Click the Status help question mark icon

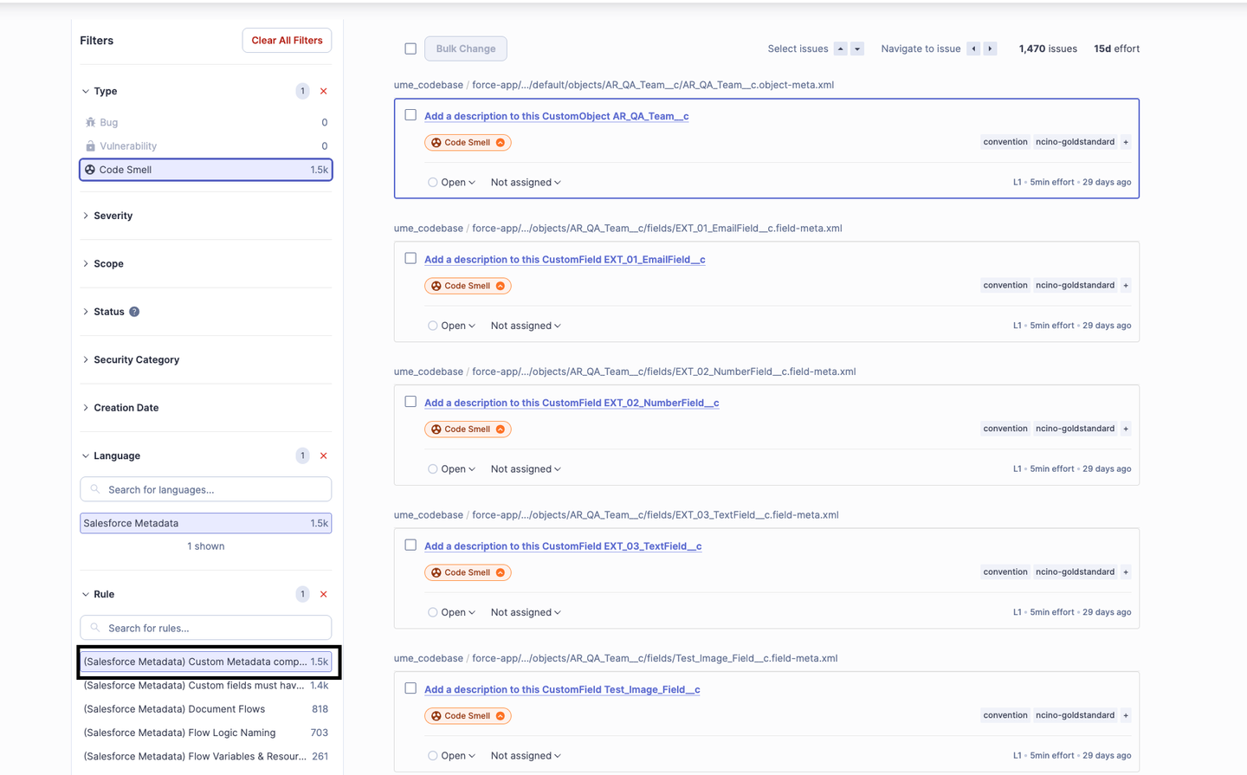tap(134, 312)
